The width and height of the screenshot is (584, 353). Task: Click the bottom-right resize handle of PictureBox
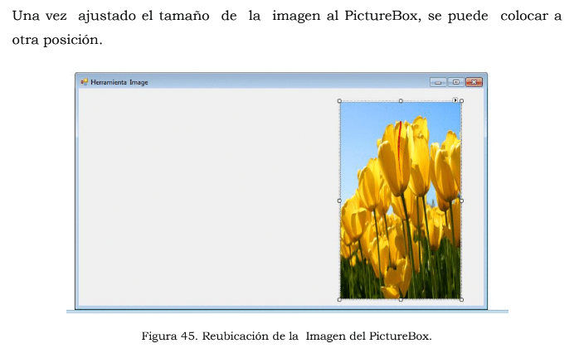tap(462, 299)
